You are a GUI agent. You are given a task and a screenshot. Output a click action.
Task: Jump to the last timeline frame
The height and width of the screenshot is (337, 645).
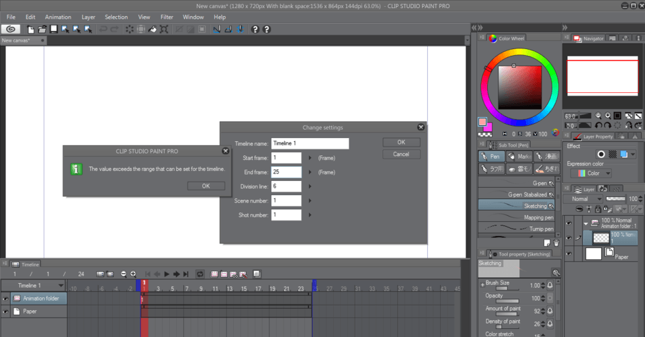click(x=185, y=274)
